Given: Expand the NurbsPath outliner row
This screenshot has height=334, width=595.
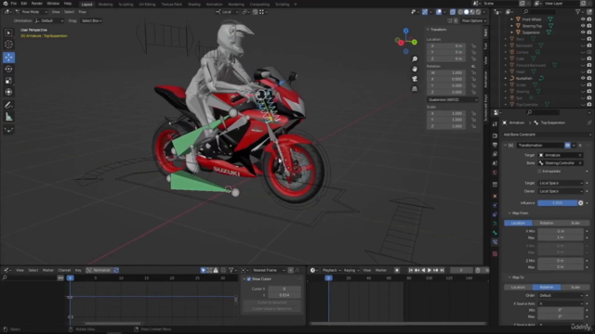Looking at the screenshot, I should click(x=506, y=78).
